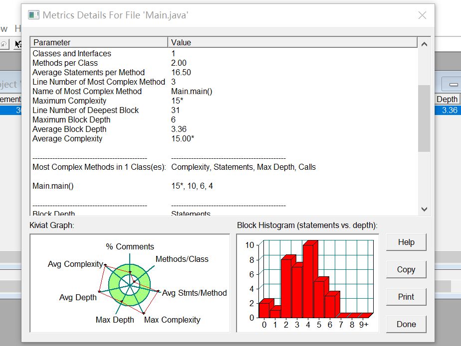Click the scrollbar down arrow in the metrics list
This screenshot has height=346, width=461.
point(424,210)
